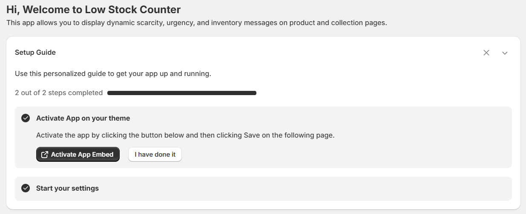Collapse the Setup Guide using the chevron arrow
Viewport: 526px width, 214px height.
click(505, 53)
